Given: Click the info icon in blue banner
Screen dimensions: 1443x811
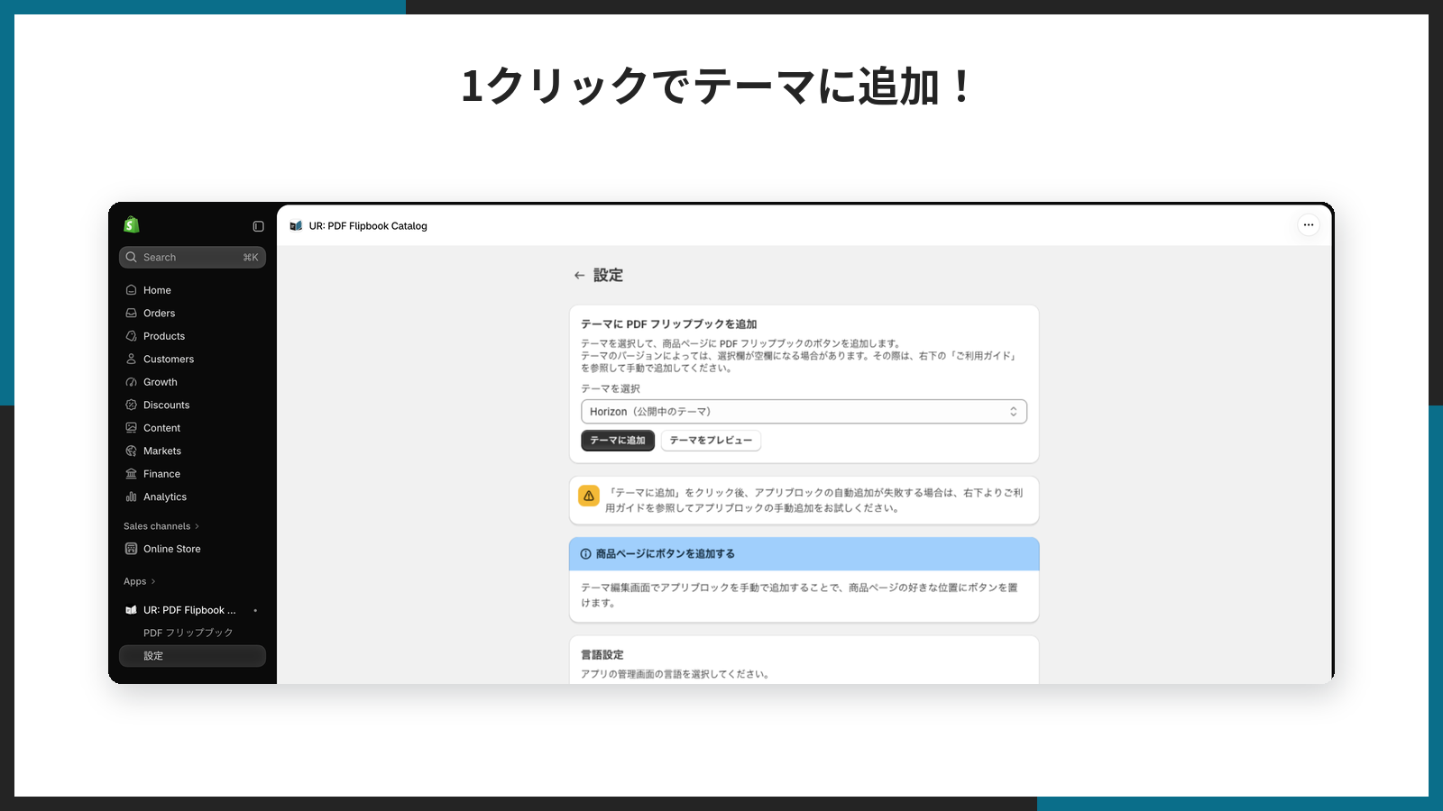Looking at the screenshot, I should point(586,554).
